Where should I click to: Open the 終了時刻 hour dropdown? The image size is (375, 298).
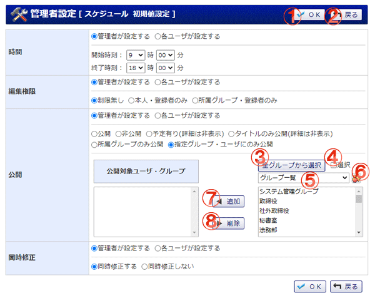pyautogui.click(x=136, y=68)
